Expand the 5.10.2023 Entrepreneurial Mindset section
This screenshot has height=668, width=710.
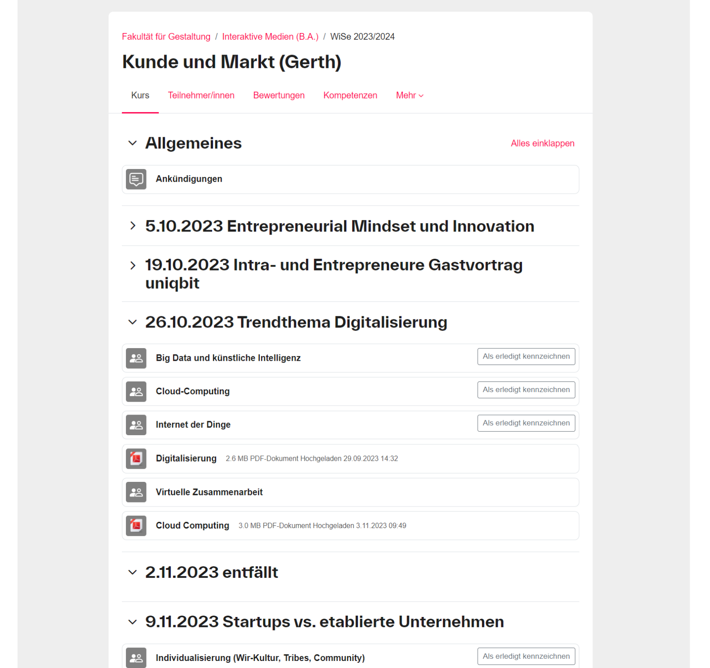pyautogui.click(x=132, y=226)
